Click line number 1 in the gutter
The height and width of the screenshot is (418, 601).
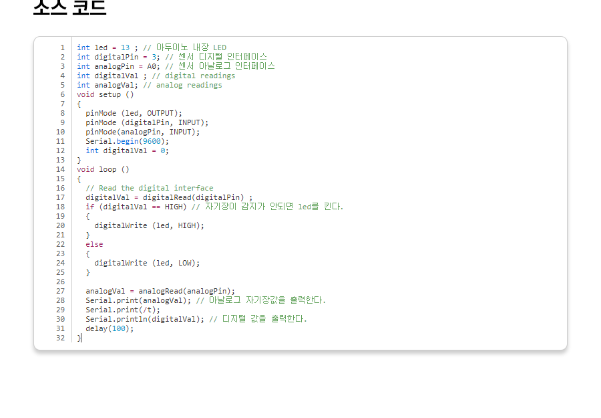click(x=62, y=47)
